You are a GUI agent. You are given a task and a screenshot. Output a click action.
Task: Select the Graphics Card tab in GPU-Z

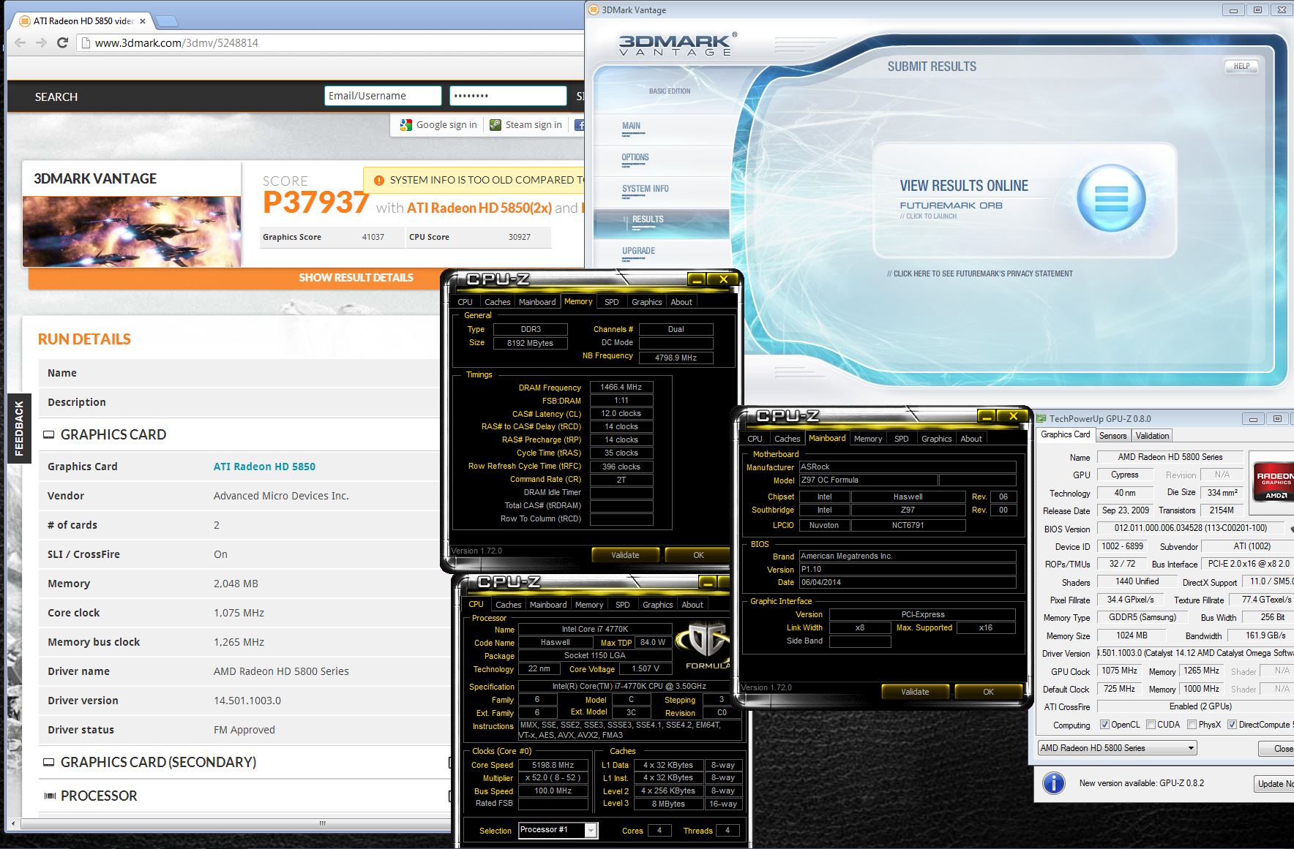(1066, 434)
